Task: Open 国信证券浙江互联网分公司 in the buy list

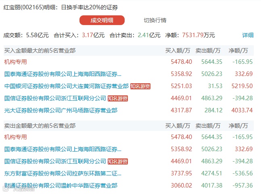Action: tap(55, 98)
